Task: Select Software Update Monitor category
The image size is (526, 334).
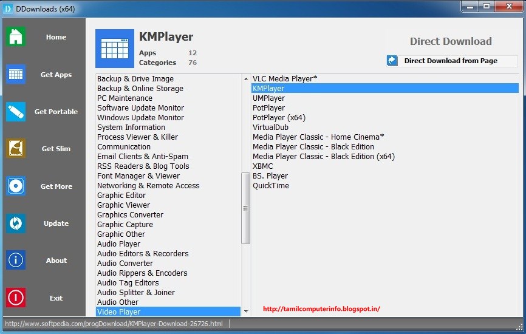Action: click(x=168, y=108)
